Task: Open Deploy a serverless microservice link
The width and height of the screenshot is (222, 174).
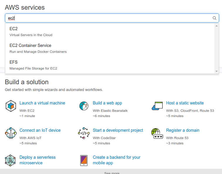Action: (38, 160)
